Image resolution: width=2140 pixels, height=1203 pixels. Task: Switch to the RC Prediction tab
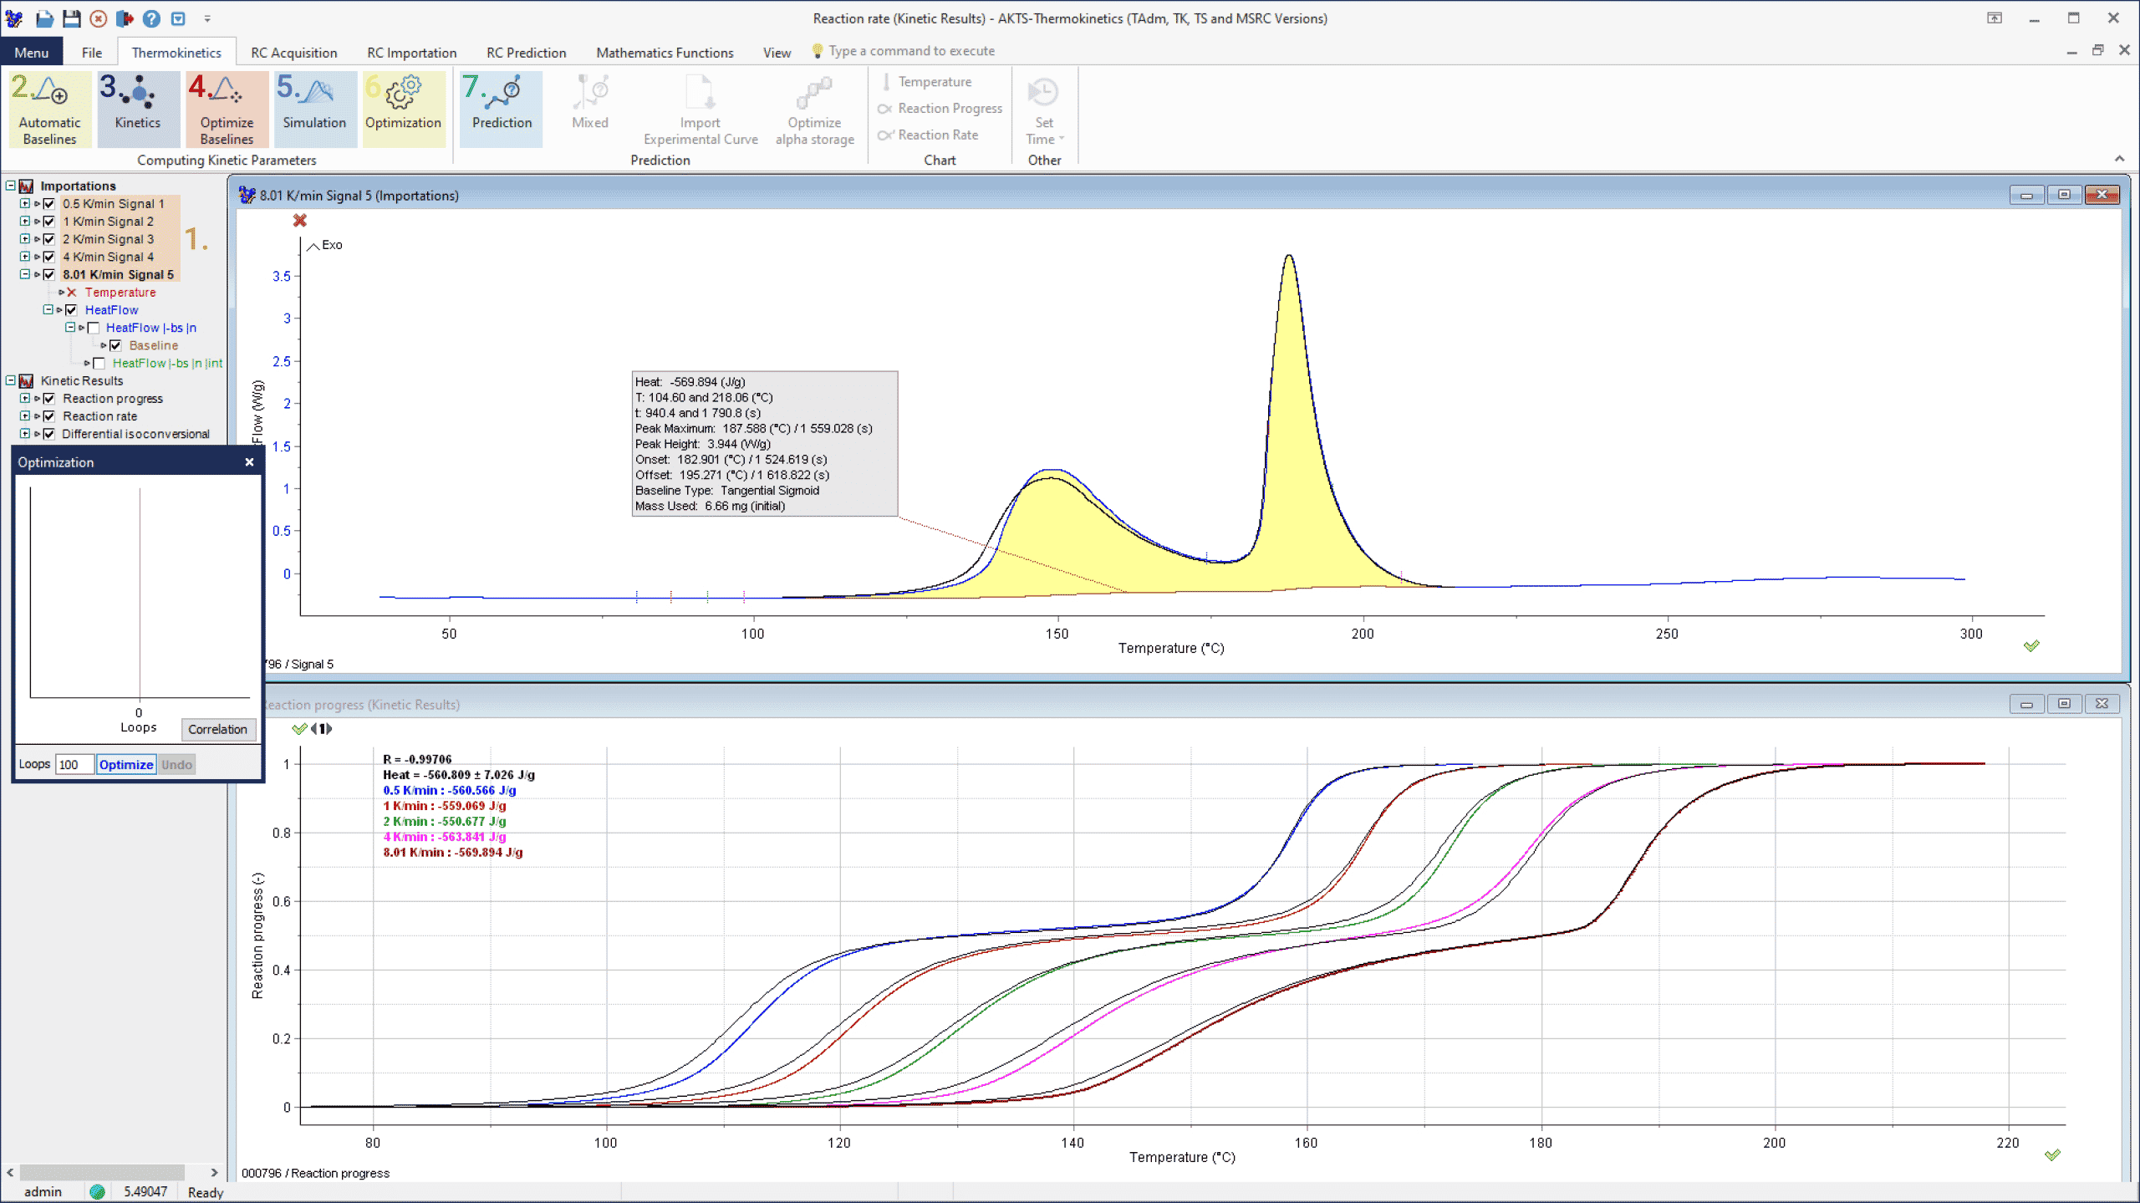pyautogui.click(x=526, y=53)
